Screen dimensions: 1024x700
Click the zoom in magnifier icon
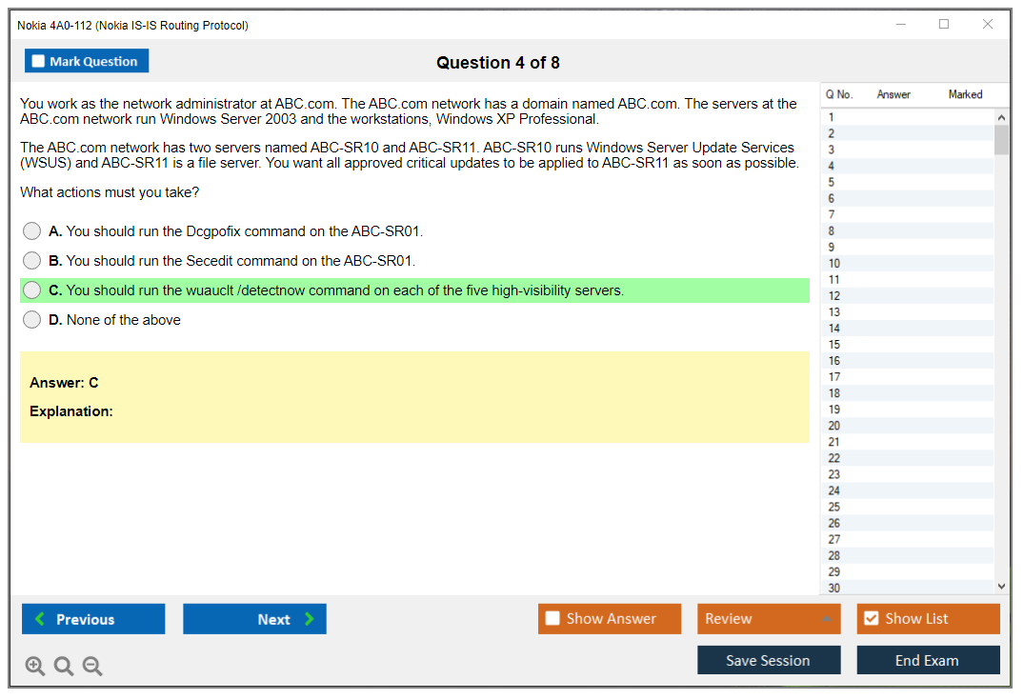coord(35,667)
